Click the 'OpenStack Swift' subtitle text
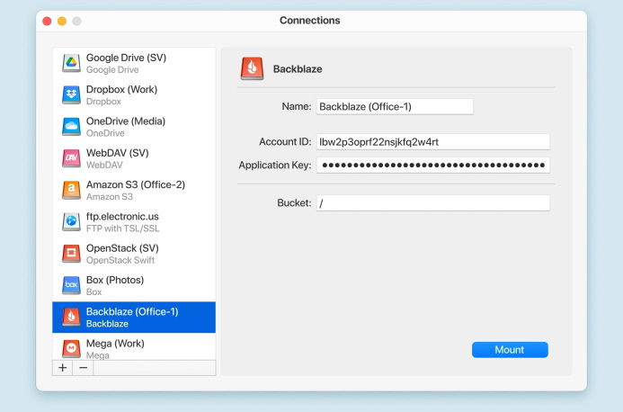The width and height of the screenshot is (623, 412). pyautogui.click(x=120, y=261)
